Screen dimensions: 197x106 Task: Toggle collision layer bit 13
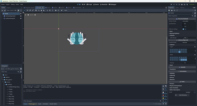[179, 52]
